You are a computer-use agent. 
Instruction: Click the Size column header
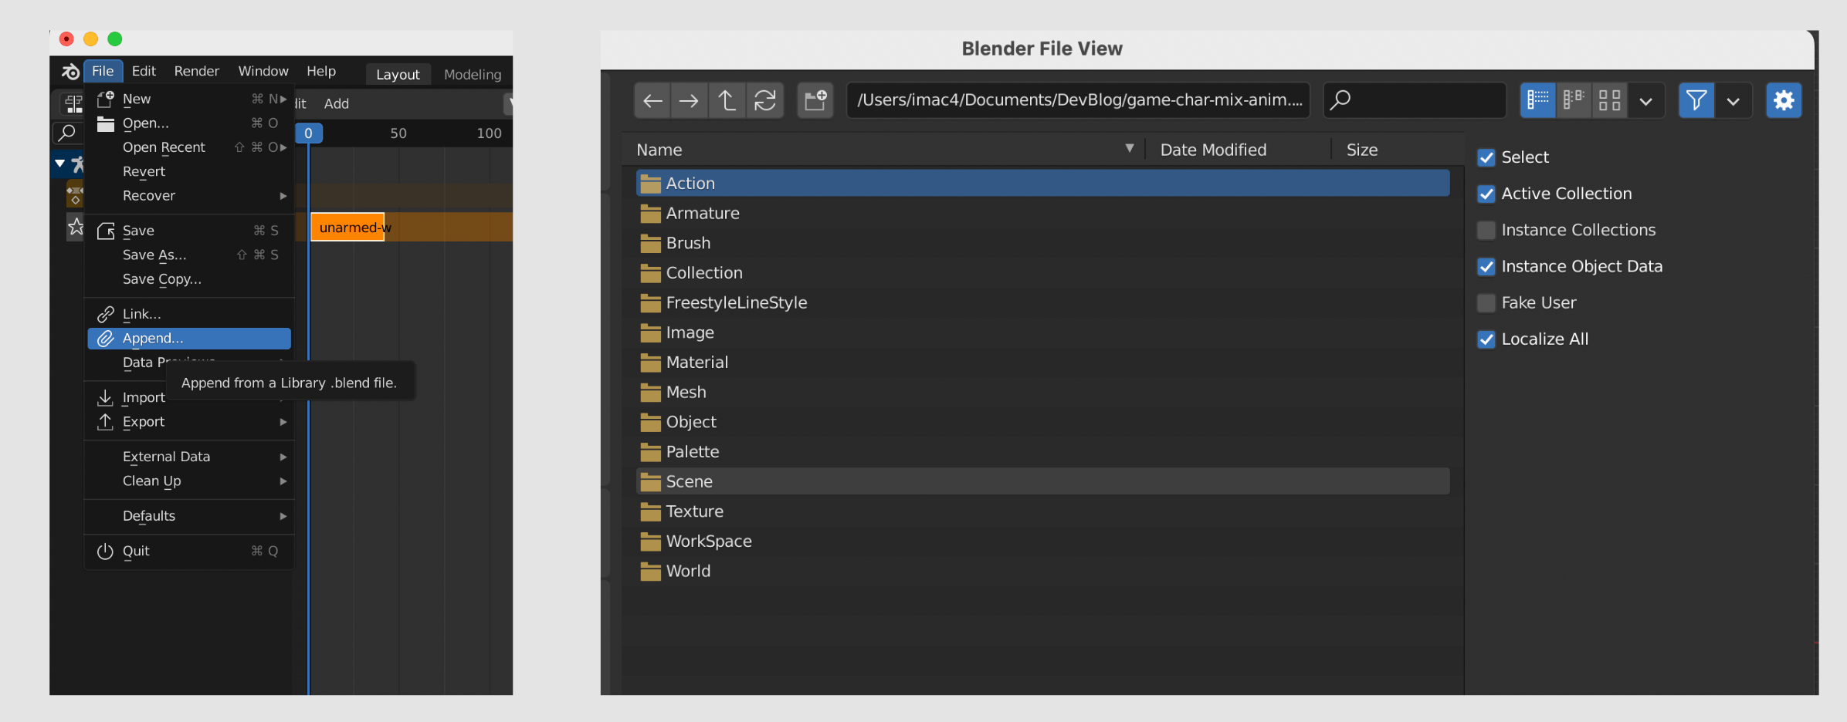tap(1362, 150)
